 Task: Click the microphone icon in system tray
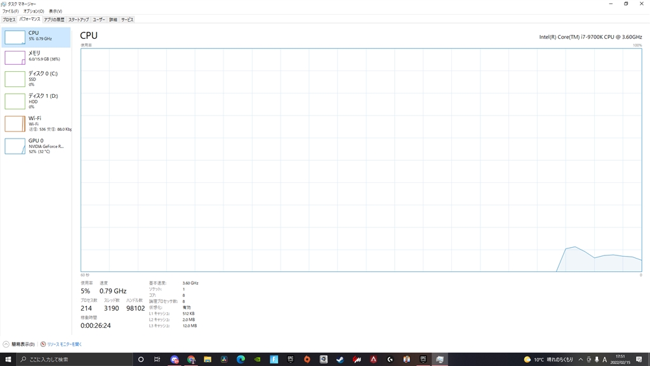[597, 360]
